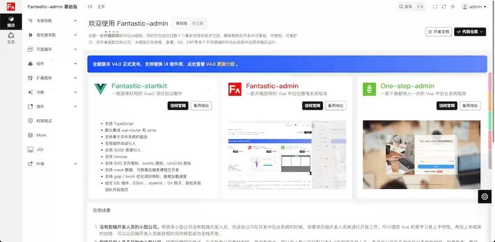Click the admin user avatar

[x=465, y=7]
